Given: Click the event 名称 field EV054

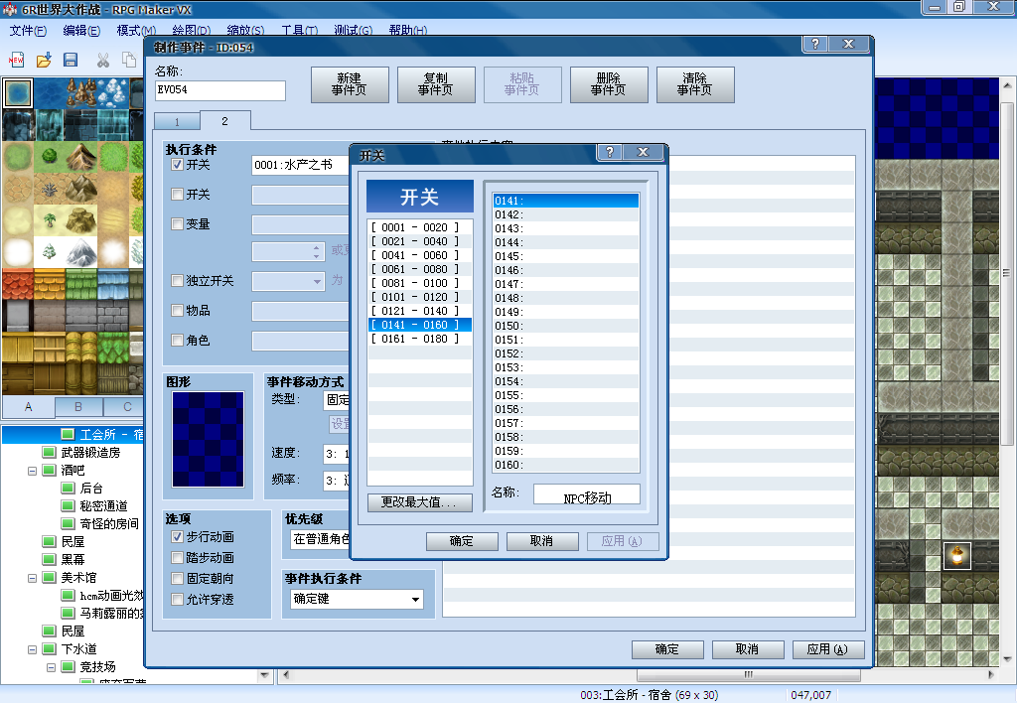Looking at the screenshot, I should coord(220,90).
